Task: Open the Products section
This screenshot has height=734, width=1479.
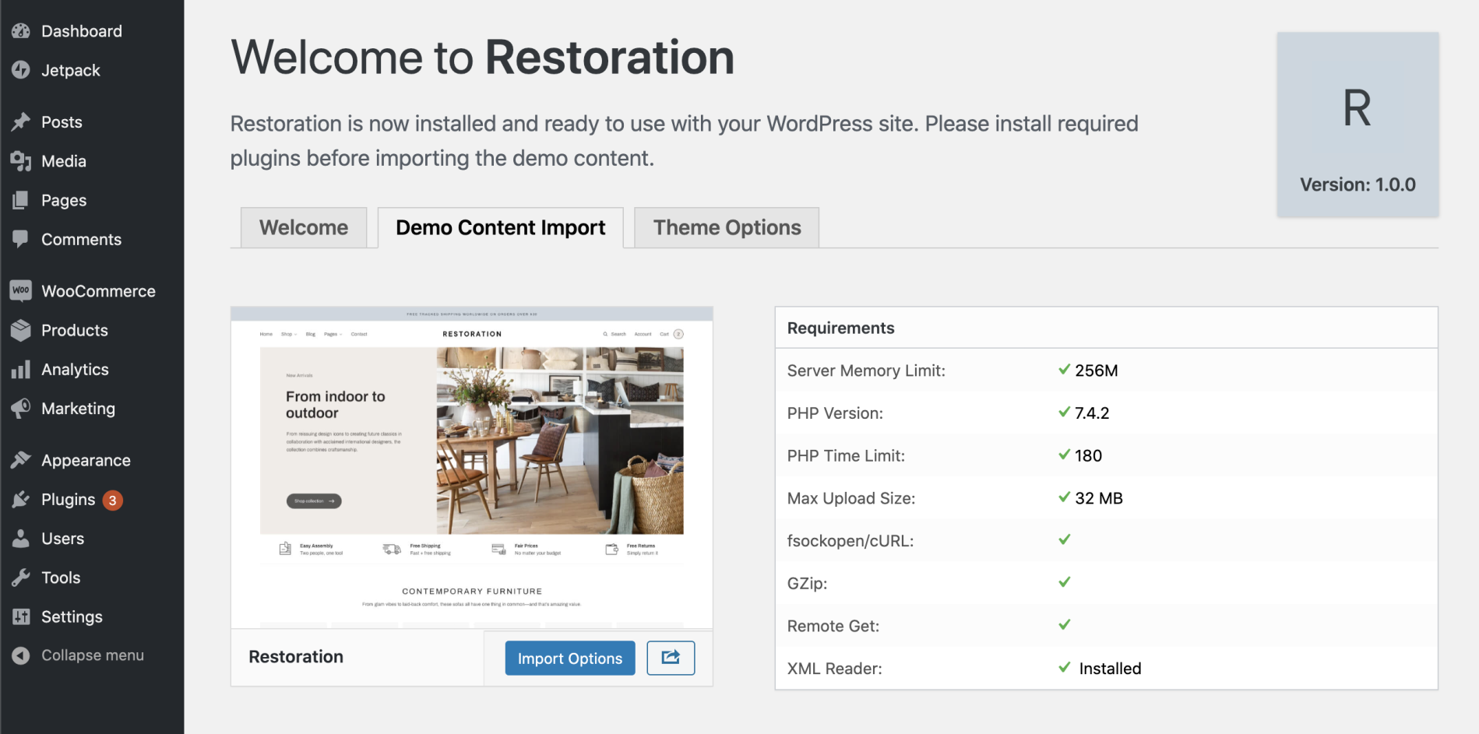Action: coord(74,330)
